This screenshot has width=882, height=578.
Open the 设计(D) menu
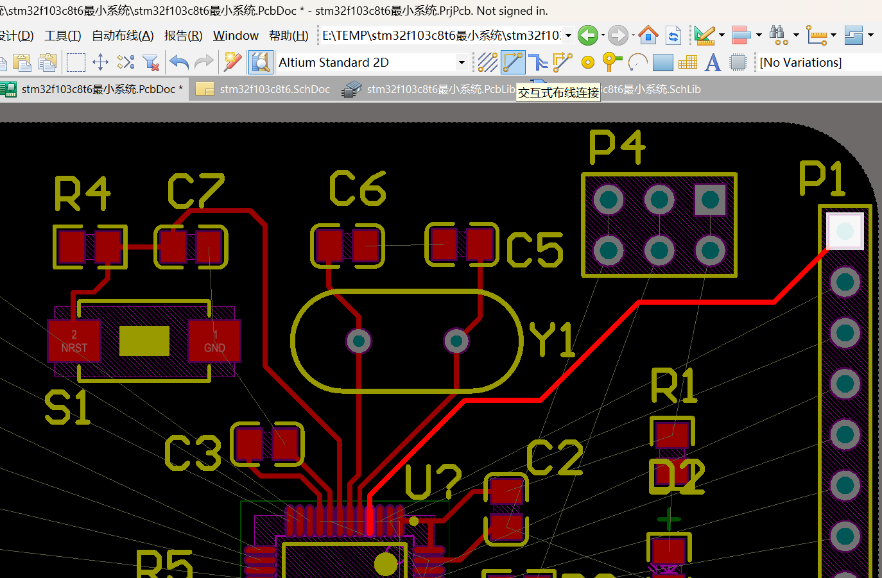[x=16, y=35]
